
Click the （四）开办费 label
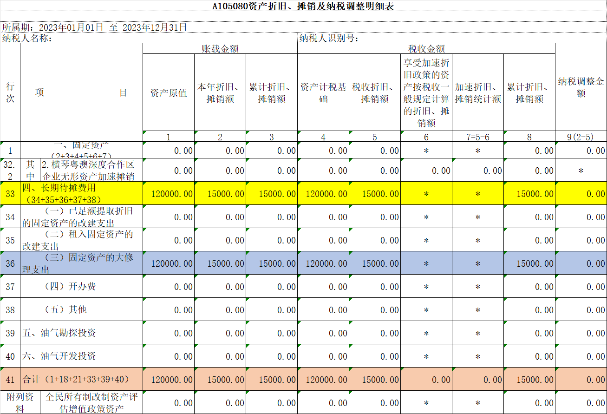pyautogui.click(x=81, y=286)
